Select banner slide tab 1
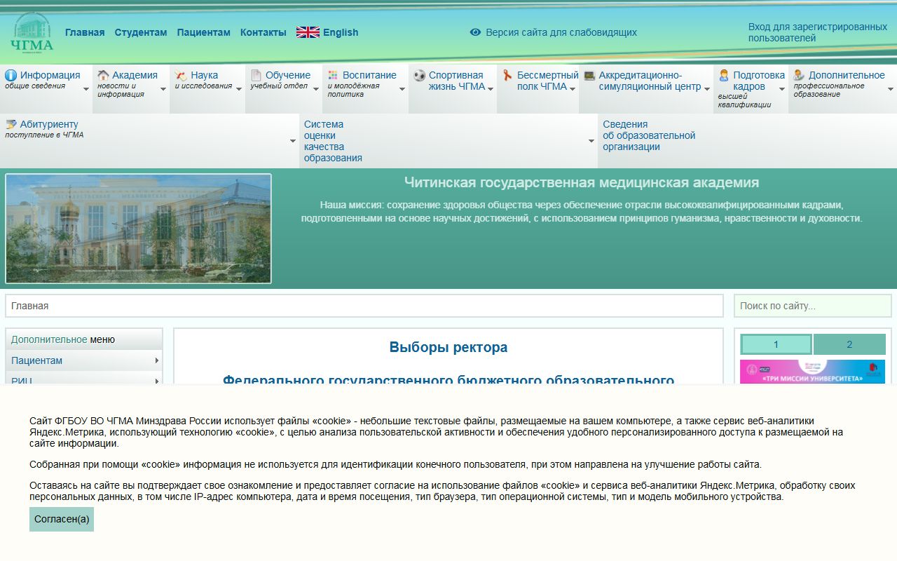This screenshot has width=897, height=561. point(776,344)
